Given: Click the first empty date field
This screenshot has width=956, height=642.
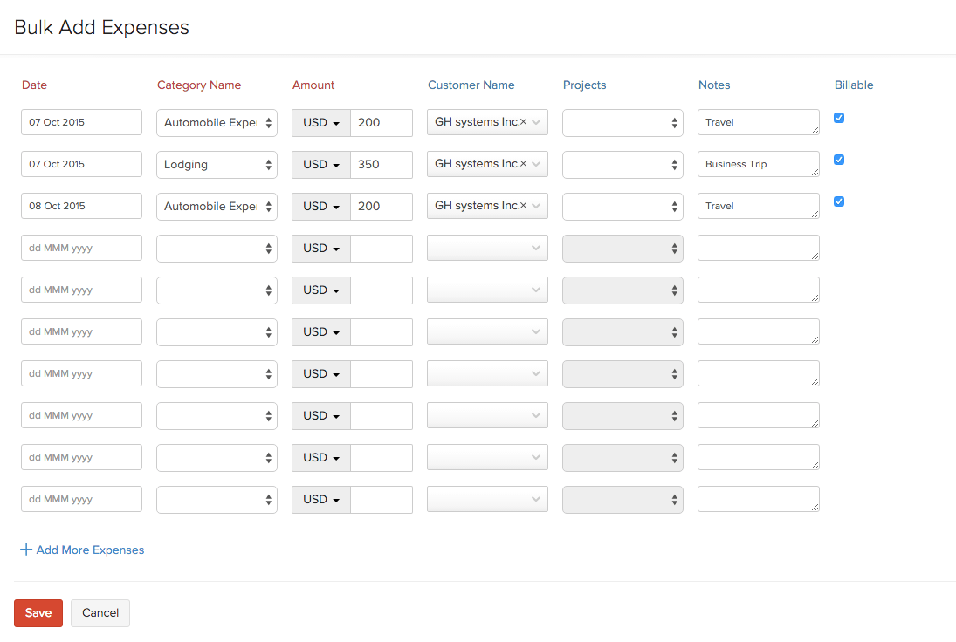Looking at the screenshot, I should tap(81, 248).
